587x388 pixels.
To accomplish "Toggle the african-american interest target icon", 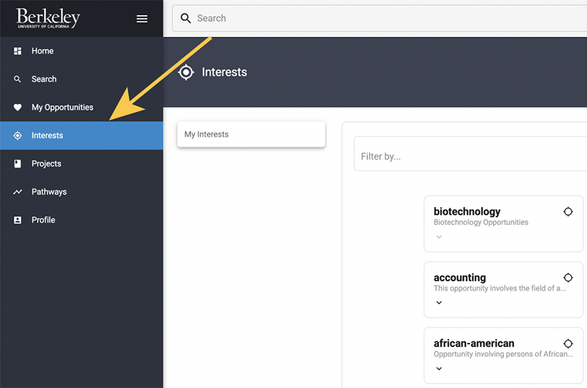I will point(568,344).
